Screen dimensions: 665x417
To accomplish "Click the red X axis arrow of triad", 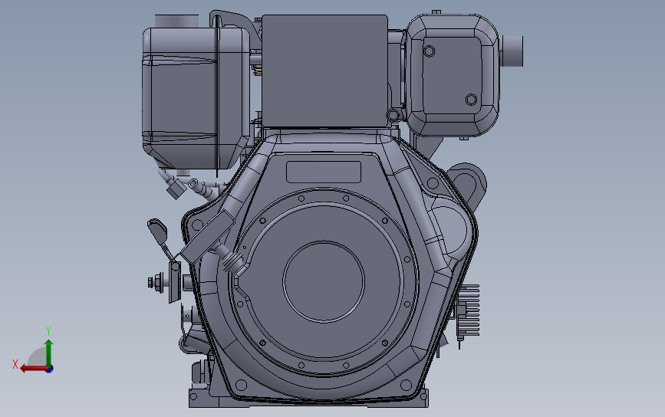I will pos(34,368).
